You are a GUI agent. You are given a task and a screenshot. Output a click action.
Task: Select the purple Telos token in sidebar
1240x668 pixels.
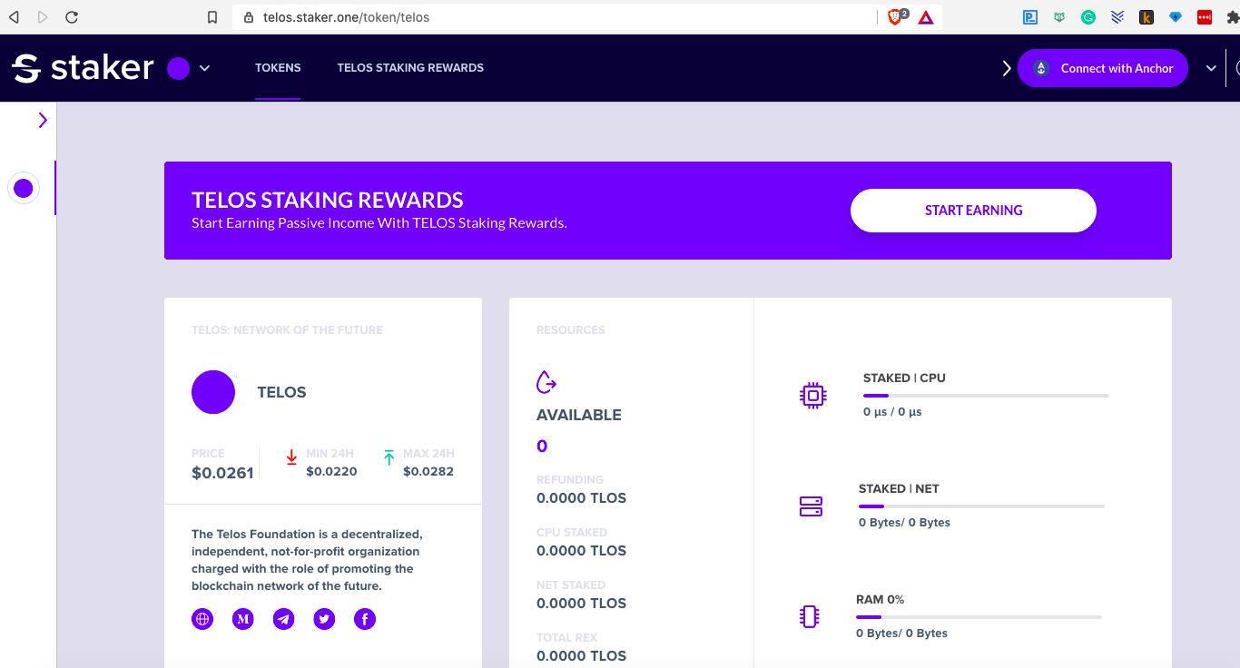click(x=24, y=188)
